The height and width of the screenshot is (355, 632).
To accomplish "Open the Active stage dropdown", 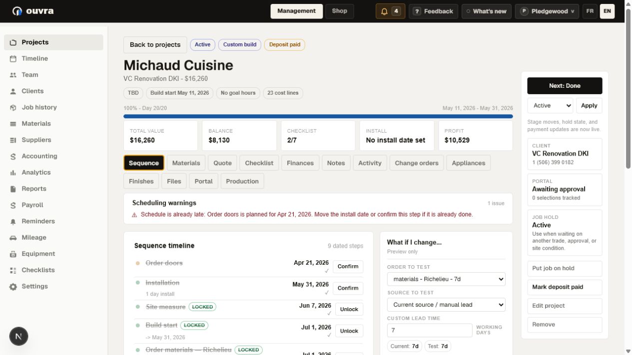I will 550,106.
